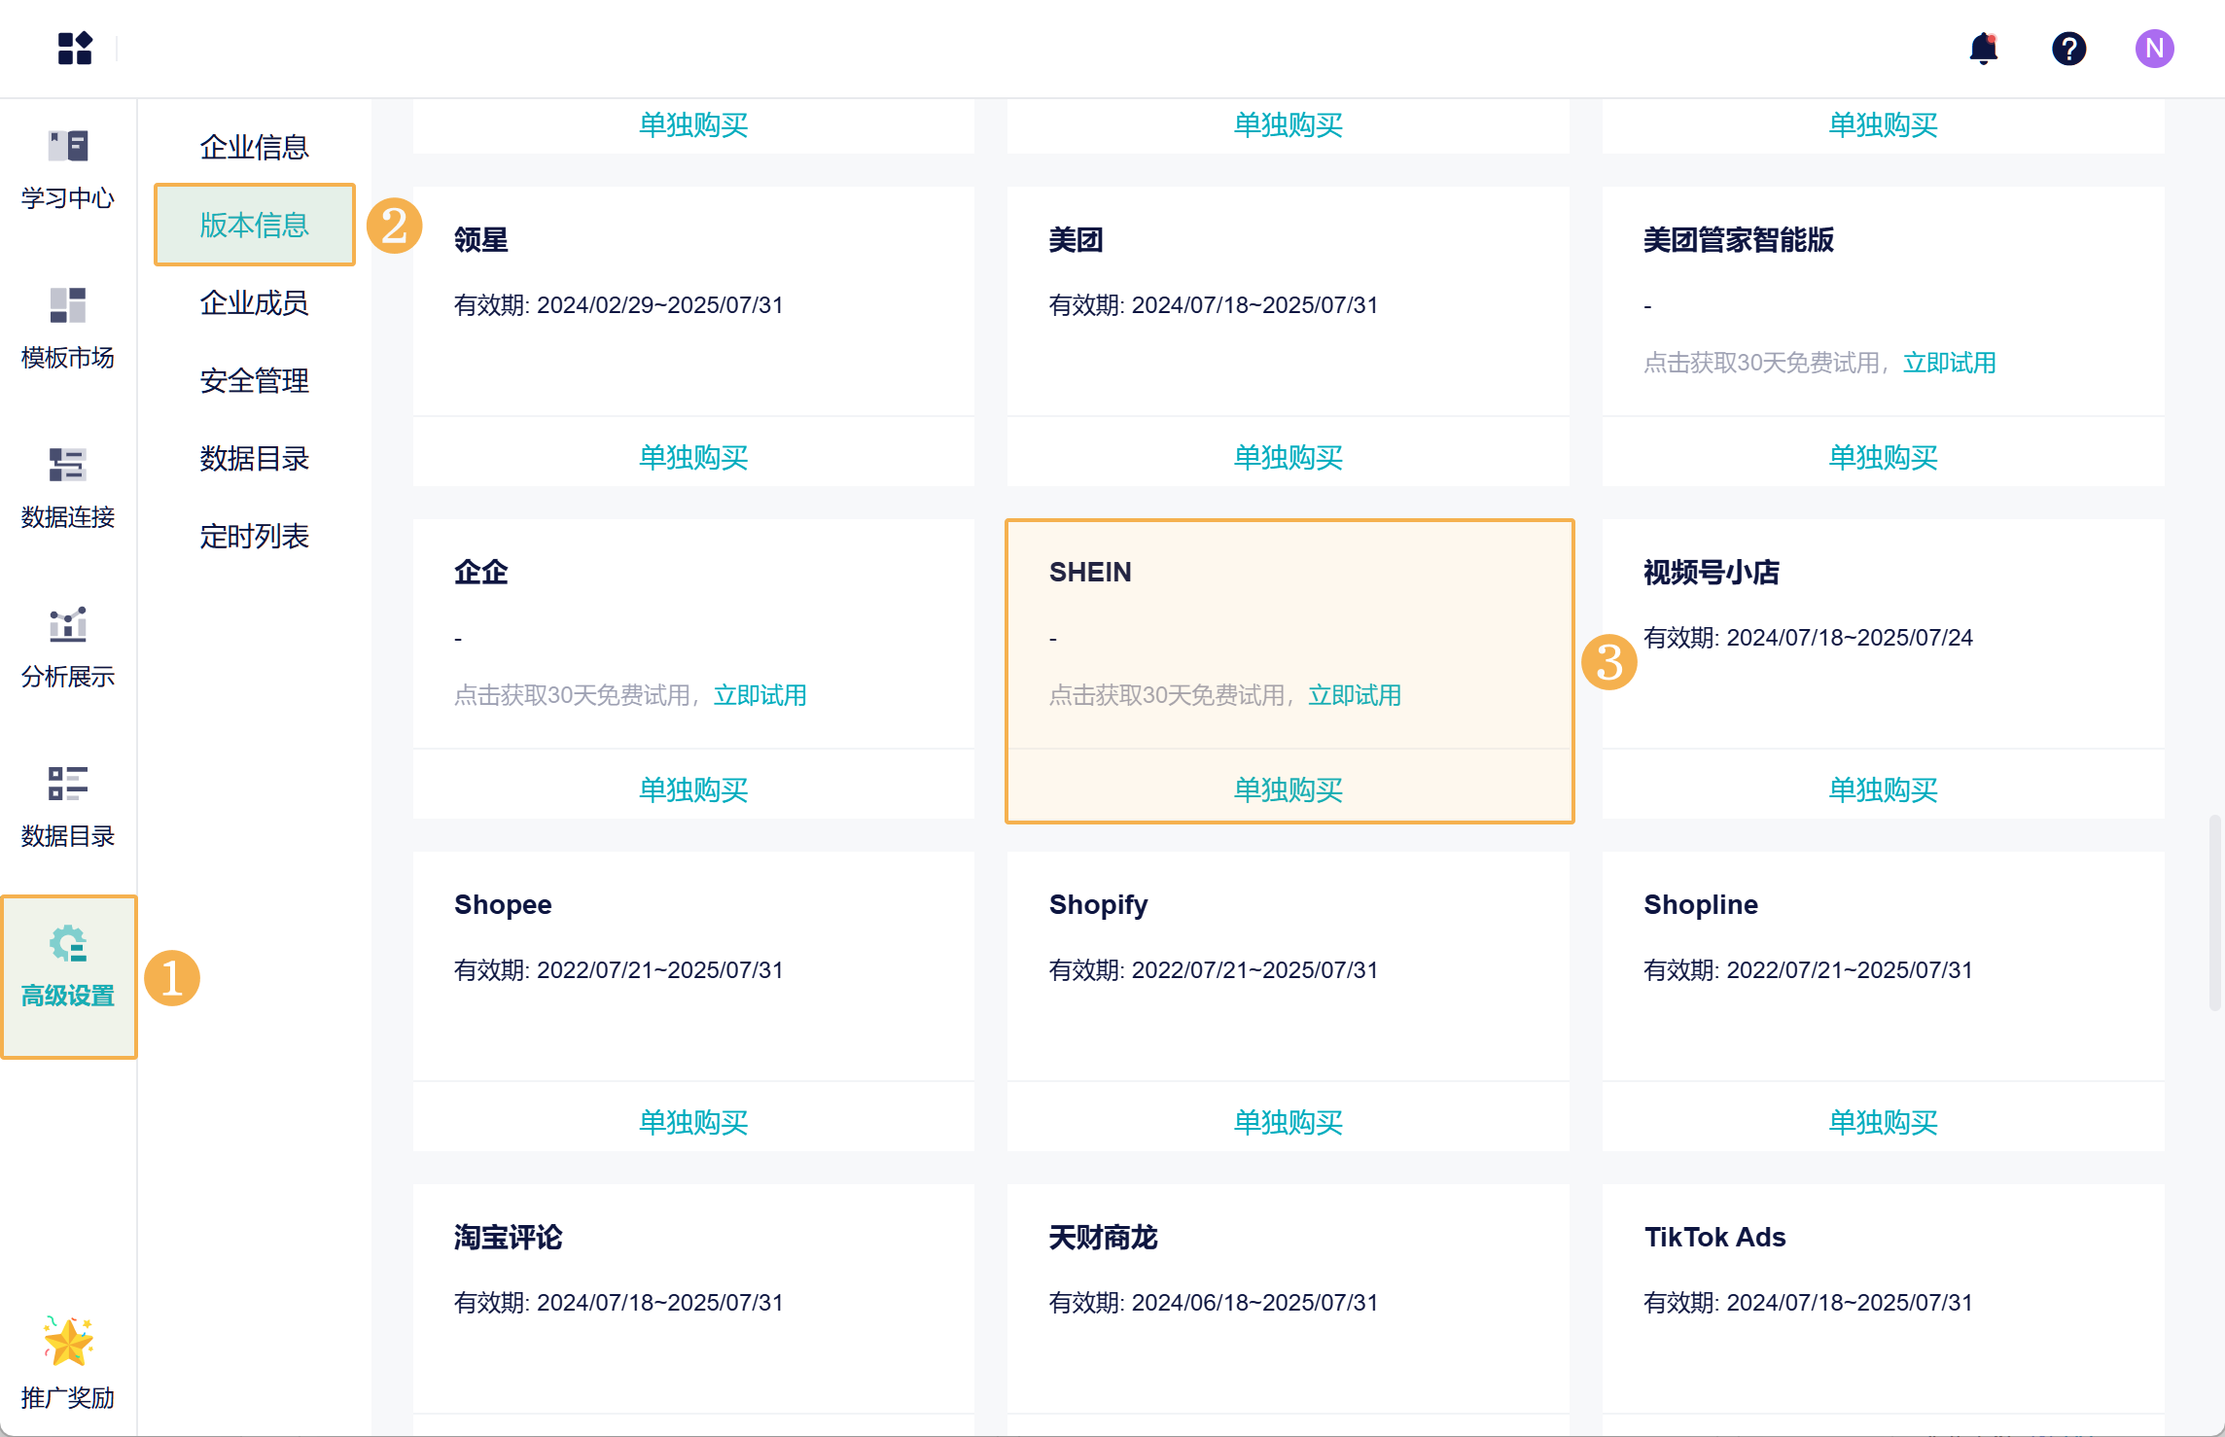Click 立即试用 in 美团管家智能版 card
The image size is (2225, 1437).
[x=1949, y=363]
